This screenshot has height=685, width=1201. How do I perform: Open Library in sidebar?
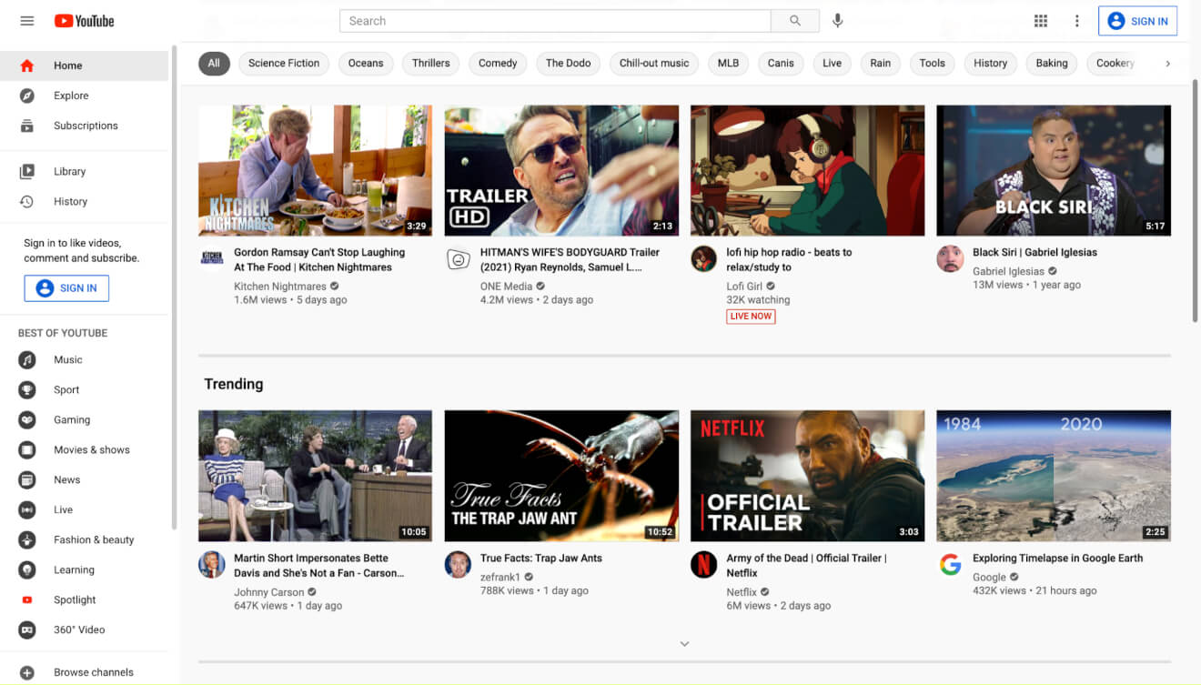pyautogui.click(x=84, y=171)
